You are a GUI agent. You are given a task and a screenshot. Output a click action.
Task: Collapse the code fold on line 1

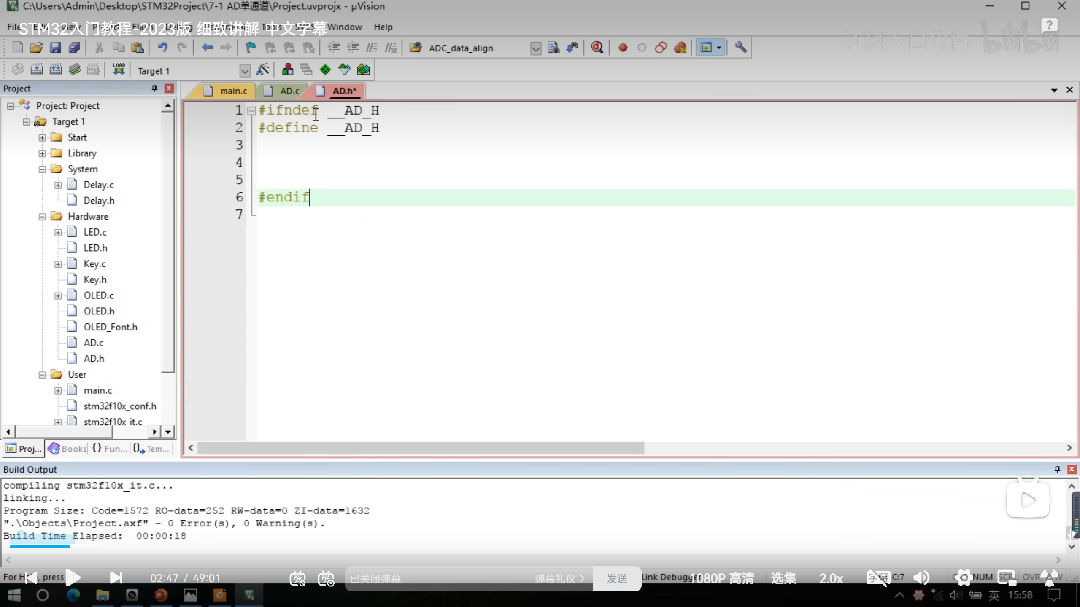[x=251, y=111]
